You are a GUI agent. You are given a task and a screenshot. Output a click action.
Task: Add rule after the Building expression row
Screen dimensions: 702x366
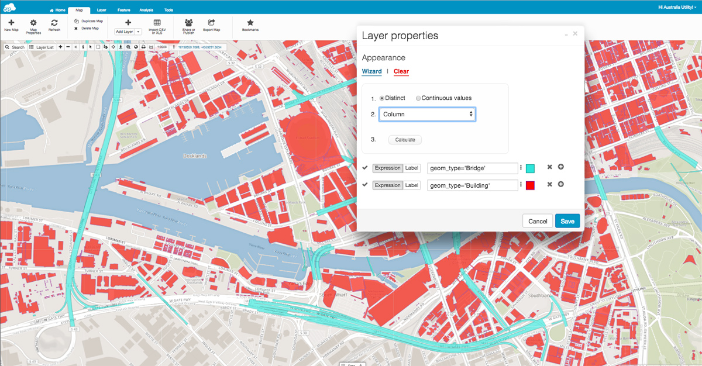[560, 185]
